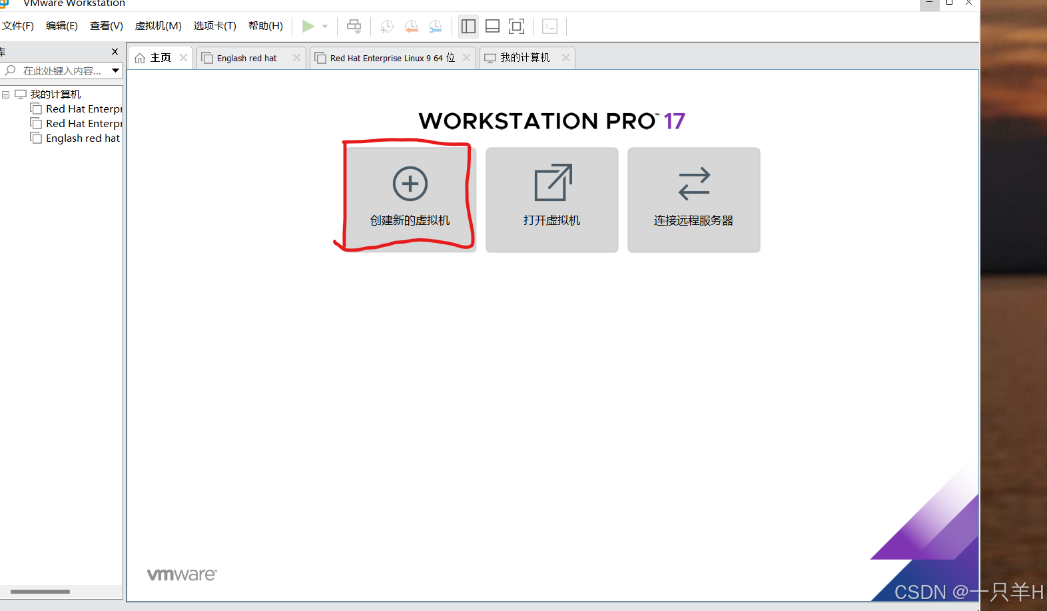Switch to Red Hat Enterprise Linux 9 tab
Viewport: 1047px width, 611px height.
pos(392,58)
